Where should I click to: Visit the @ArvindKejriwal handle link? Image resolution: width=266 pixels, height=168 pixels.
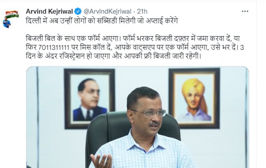click(x=107, y=12)
